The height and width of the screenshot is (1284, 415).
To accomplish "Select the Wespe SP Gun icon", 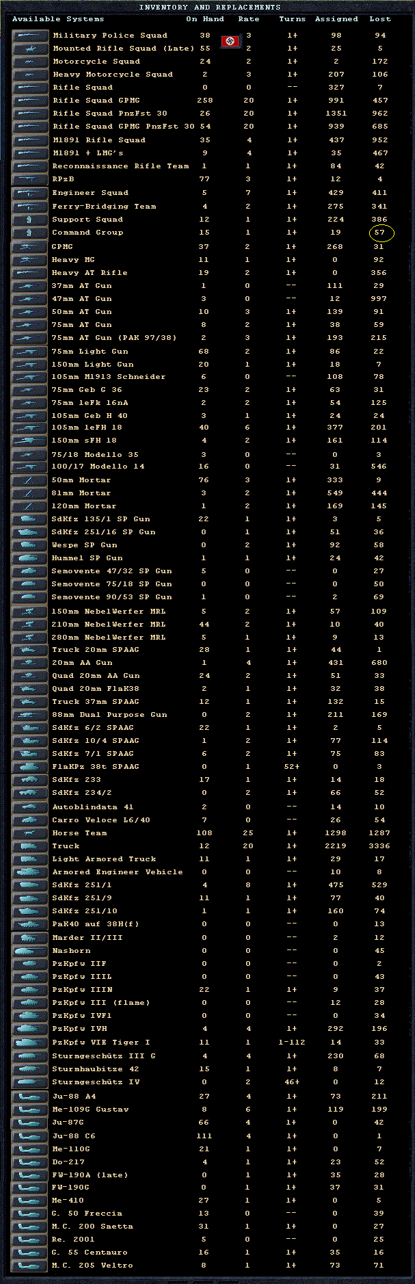I will (x=30, y=545).
